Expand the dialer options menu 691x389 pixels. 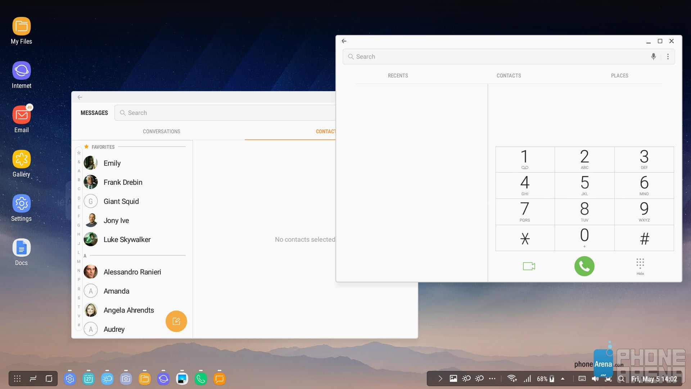click(x=668, y=57)
